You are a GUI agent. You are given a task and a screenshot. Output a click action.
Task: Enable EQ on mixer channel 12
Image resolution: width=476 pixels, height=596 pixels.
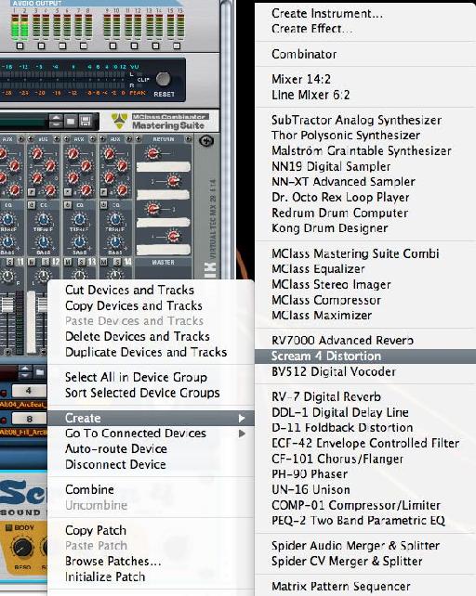32,205
